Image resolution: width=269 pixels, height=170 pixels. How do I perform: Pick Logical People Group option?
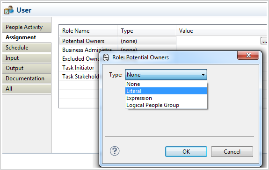(x=166, y=105)
